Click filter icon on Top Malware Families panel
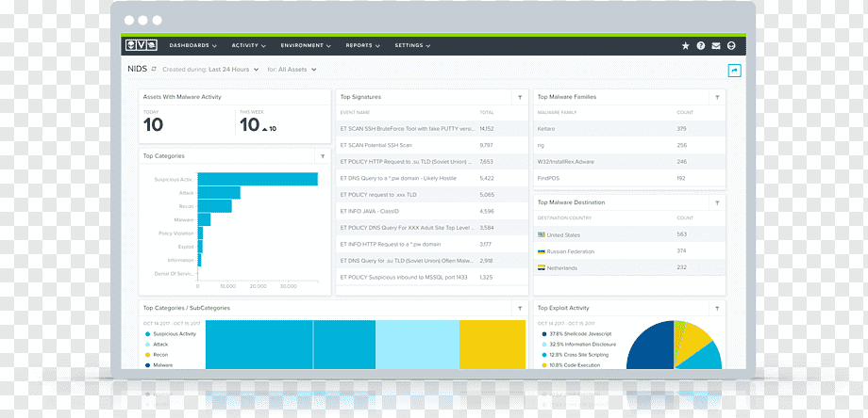Screen dimensions: 868x418 point(717,97)
